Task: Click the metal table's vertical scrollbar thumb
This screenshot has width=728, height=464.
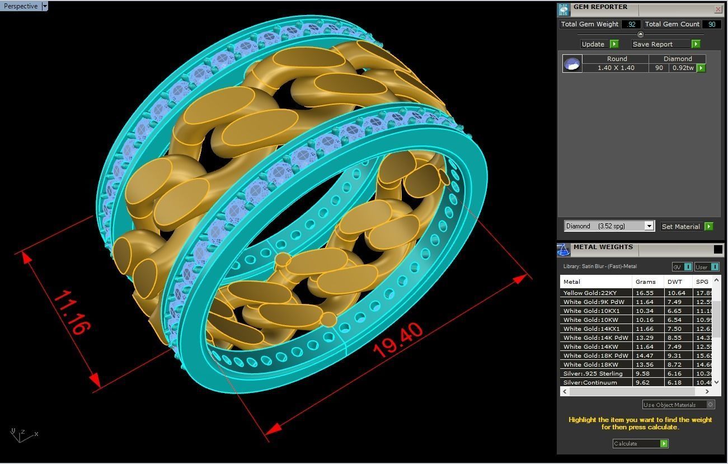Action: (717, 320)
